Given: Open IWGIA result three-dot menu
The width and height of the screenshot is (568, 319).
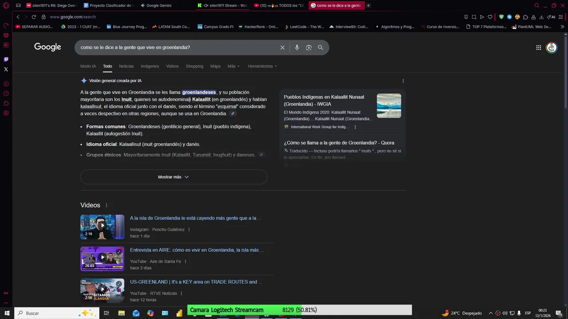Looking at the screenshot, I should 355,127.
